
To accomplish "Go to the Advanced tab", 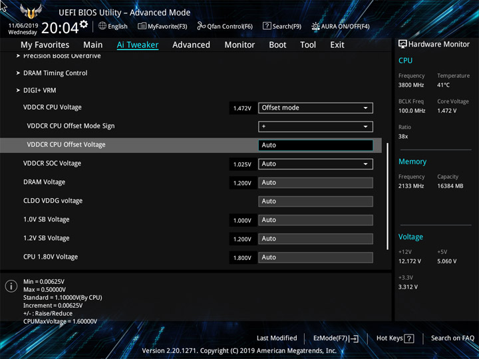I will point(191,45).
